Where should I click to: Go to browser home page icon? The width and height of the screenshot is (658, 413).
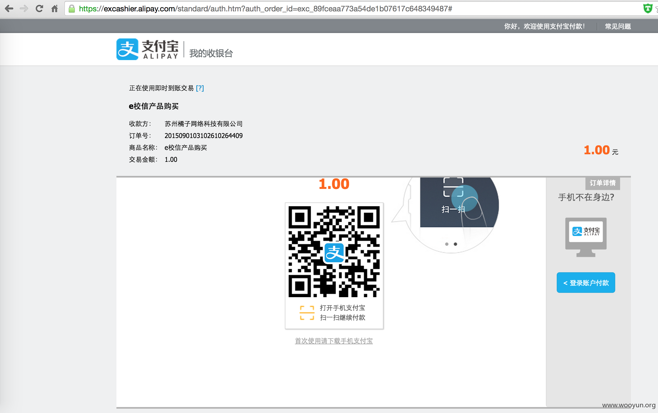[x=54, y=9]
